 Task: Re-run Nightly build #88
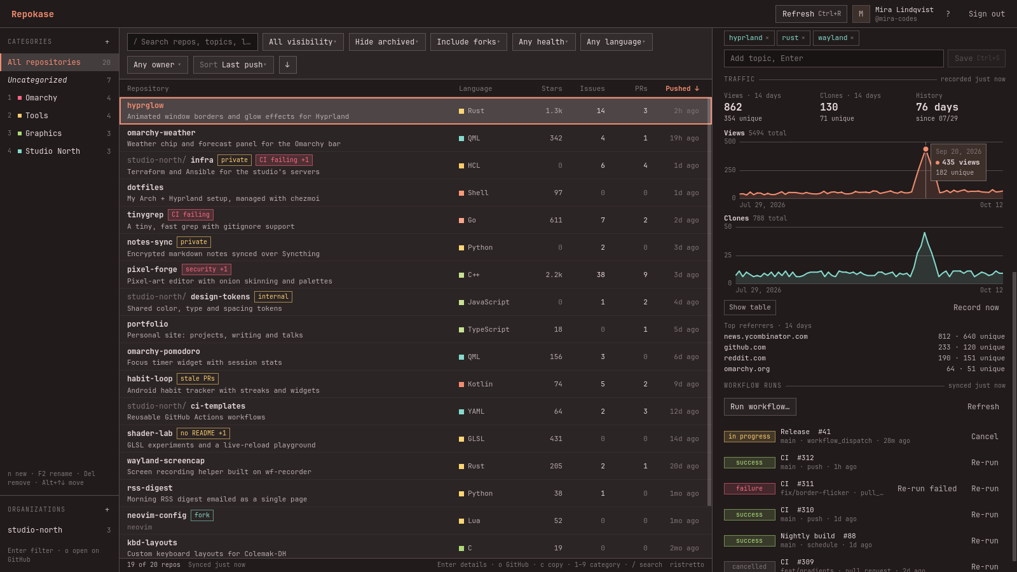tap(985, 541)
